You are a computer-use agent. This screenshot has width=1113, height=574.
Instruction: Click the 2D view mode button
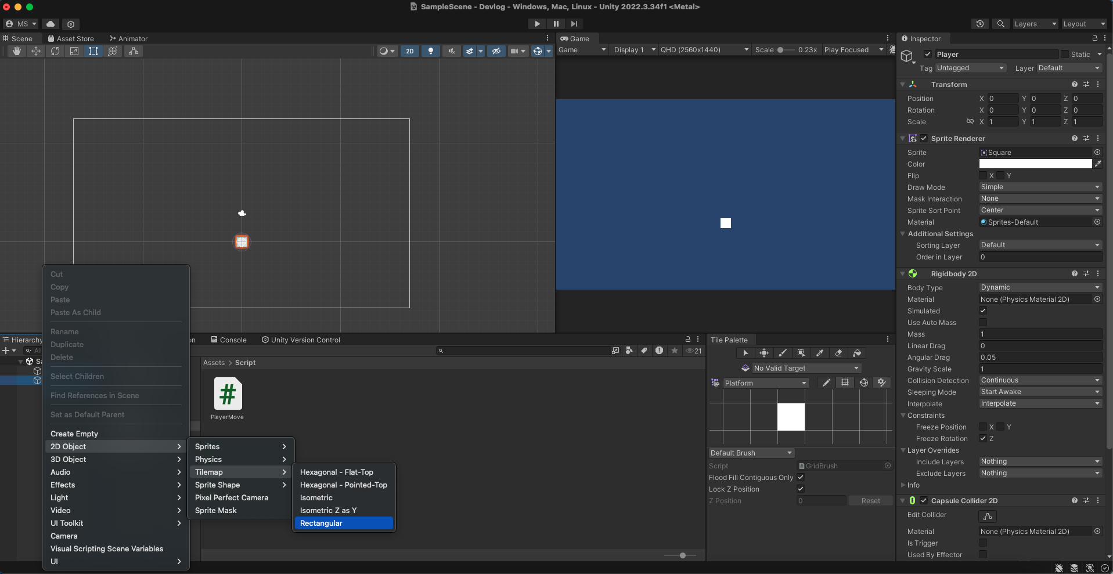409,51
